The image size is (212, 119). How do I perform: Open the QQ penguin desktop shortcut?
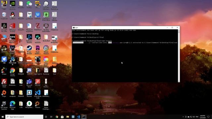pyautogui.click(x=13, y=16)
